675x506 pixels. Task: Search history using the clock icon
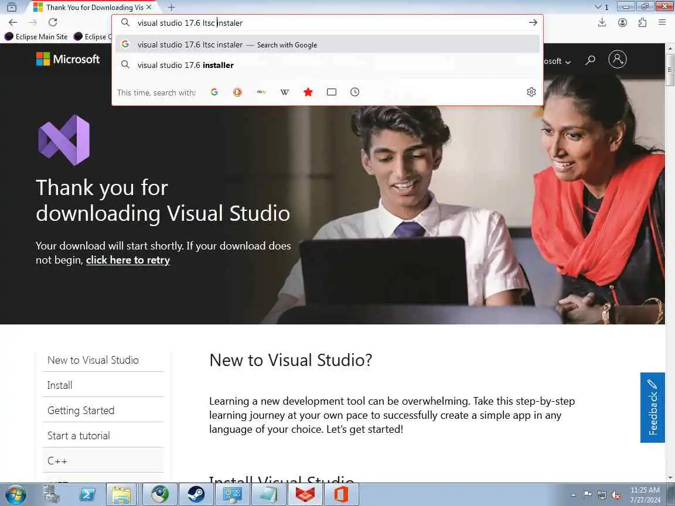pyautogui.click(x=354, y=92)
